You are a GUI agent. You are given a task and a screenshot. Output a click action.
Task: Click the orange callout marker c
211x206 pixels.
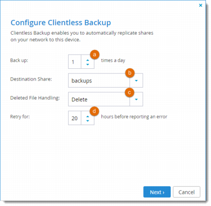(129, 92)
